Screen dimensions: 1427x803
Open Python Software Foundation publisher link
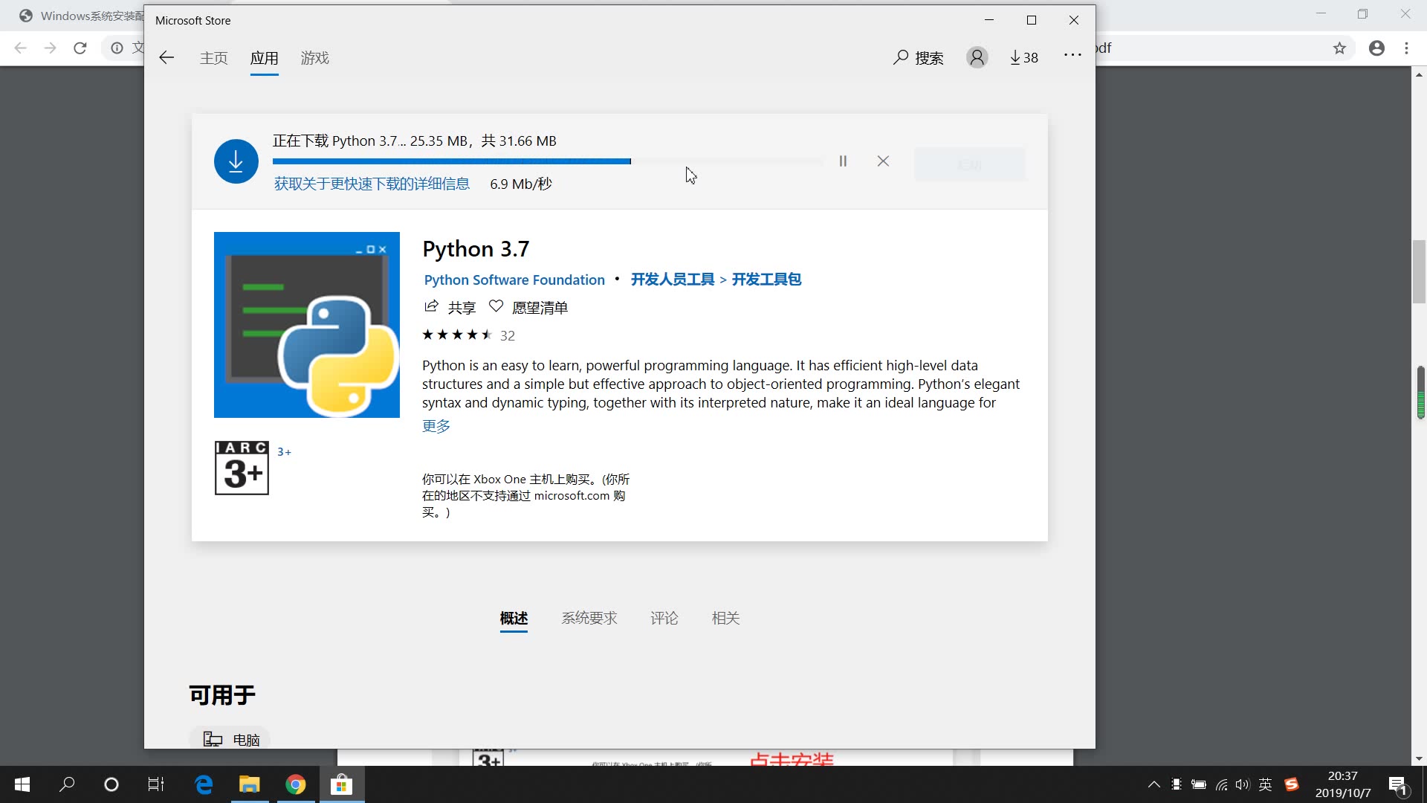514,280
